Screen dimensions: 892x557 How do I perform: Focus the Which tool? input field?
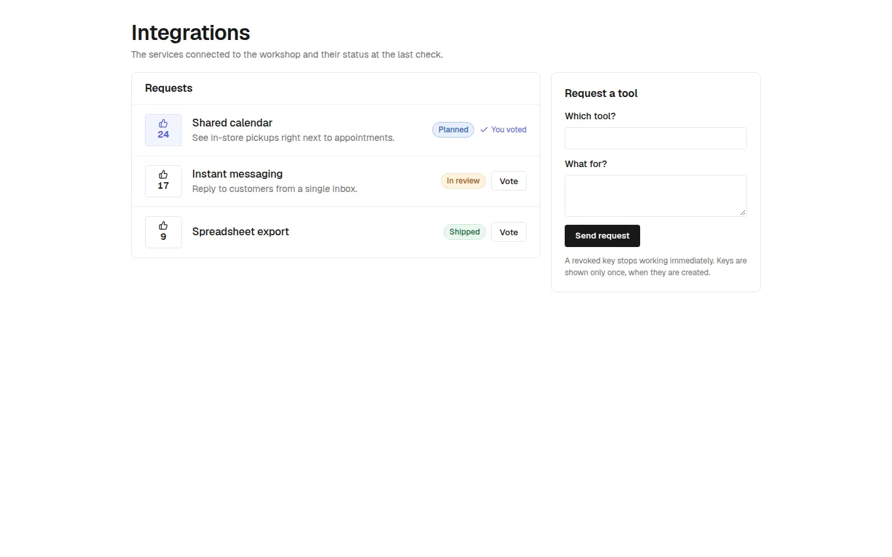[x=656, y=138]
